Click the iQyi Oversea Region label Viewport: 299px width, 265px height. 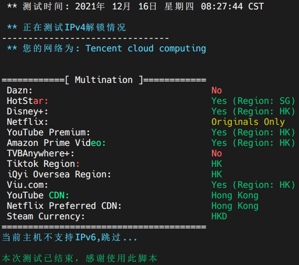(59, 175)
